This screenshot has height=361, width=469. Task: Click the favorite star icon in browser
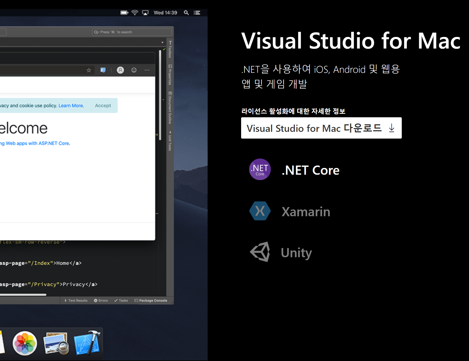pos(89,70)
